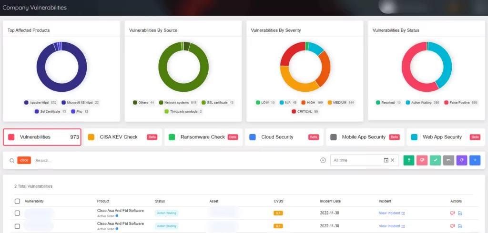
Task: Toggle False Positive status legend entry
Action: point(461,103)
